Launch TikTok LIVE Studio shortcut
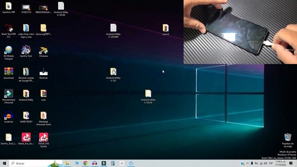The height and width of the screenshot is (167, 297). (43, 140)
